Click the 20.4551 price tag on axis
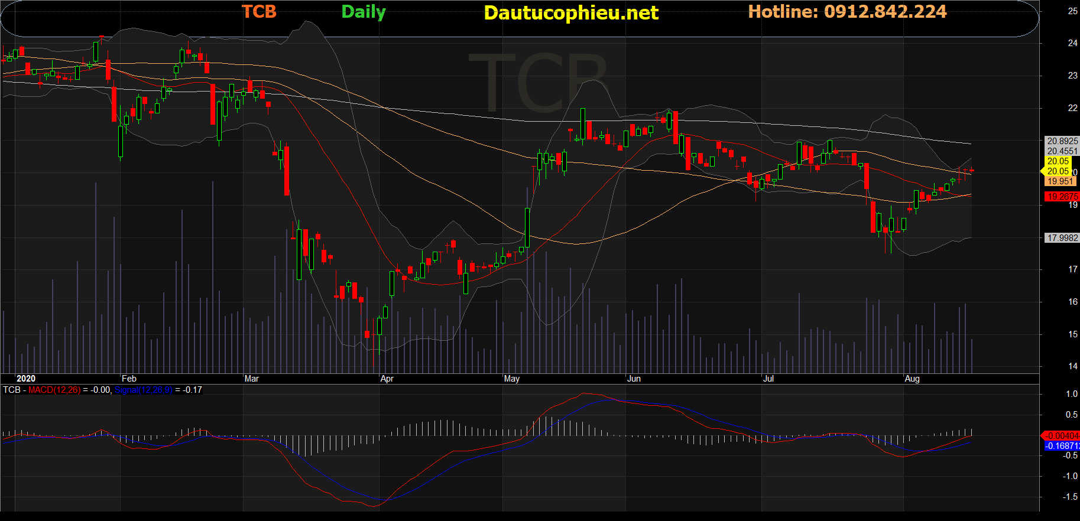 [x=1062, y=151]
